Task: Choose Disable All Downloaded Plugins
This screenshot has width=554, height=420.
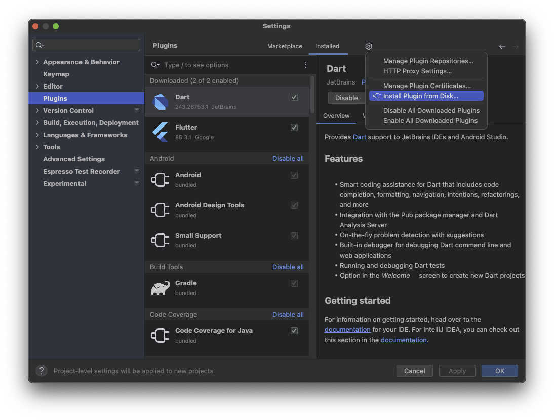Action: tap(431, 110)
